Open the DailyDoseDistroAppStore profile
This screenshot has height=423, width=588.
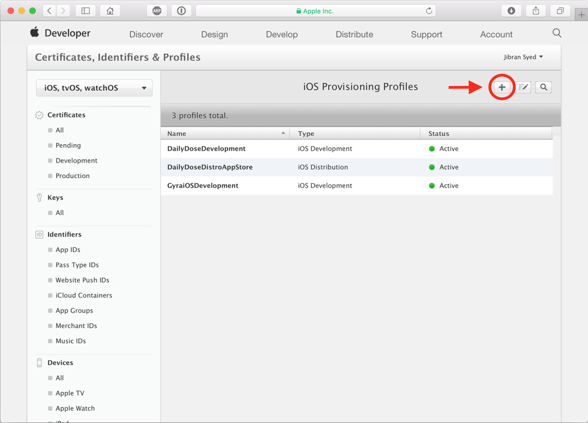pos(210,167)
